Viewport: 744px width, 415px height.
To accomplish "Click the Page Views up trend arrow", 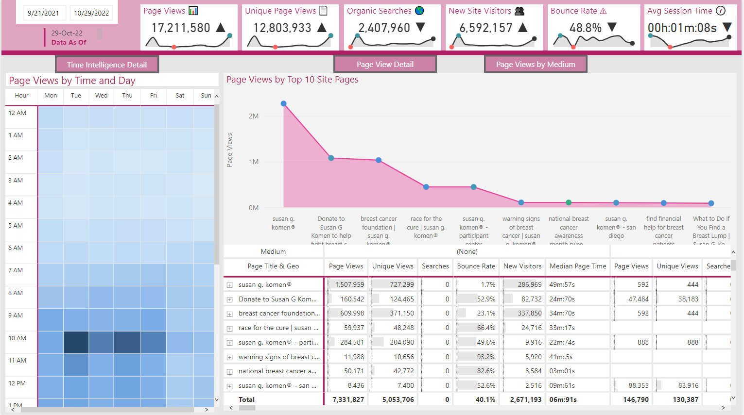I will 221,28.
